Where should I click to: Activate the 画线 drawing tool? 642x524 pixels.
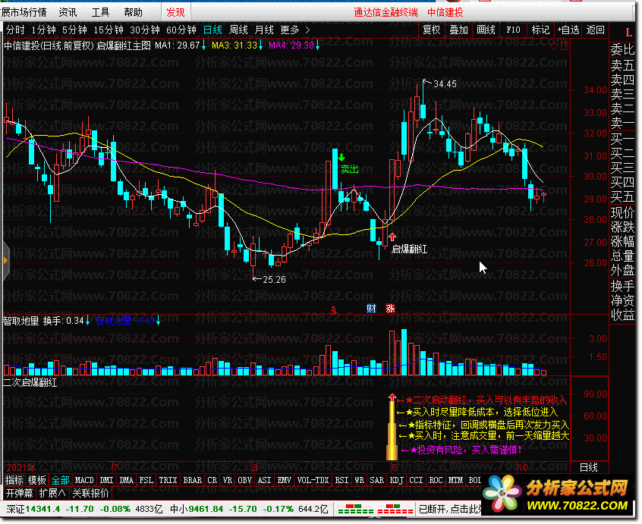pos(486,30)
